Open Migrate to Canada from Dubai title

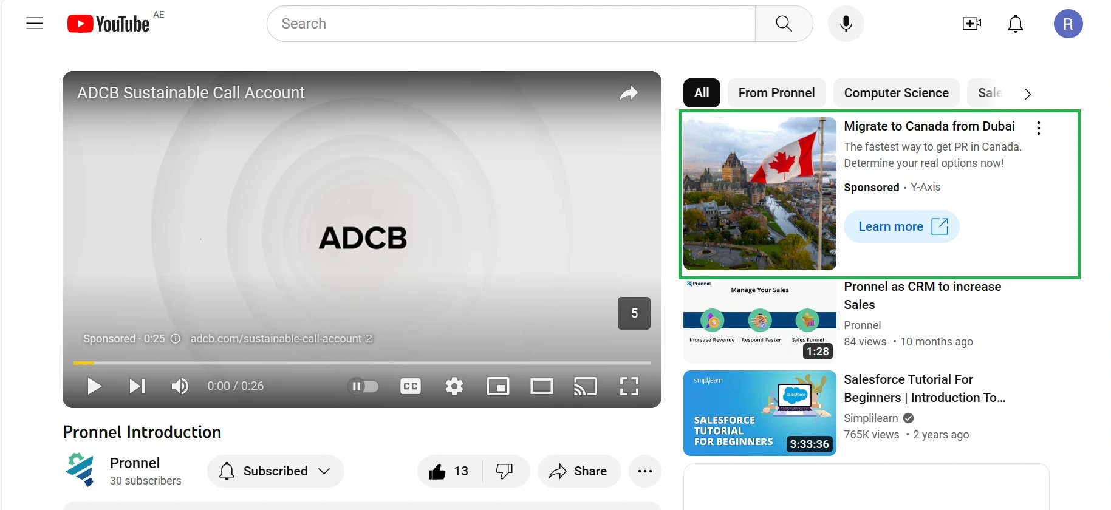coord(929,126)
